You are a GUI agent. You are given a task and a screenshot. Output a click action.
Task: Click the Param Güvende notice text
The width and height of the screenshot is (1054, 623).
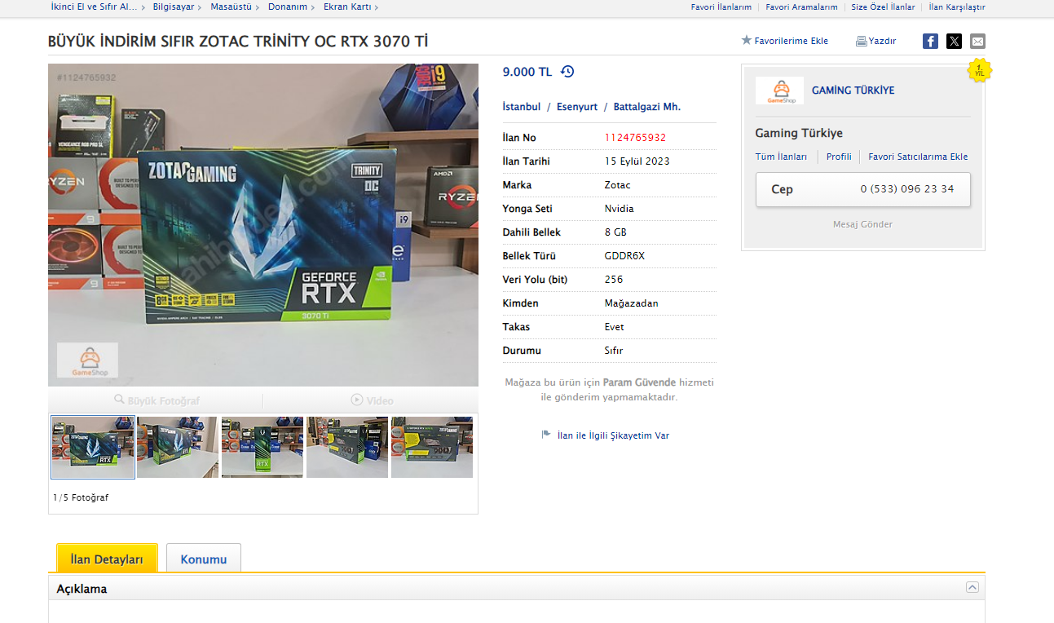[x=610, y=390]
